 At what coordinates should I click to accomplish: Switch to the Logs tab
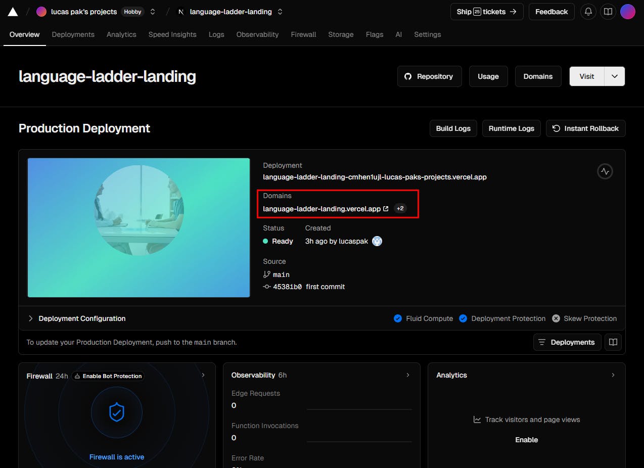coord(216,34)
